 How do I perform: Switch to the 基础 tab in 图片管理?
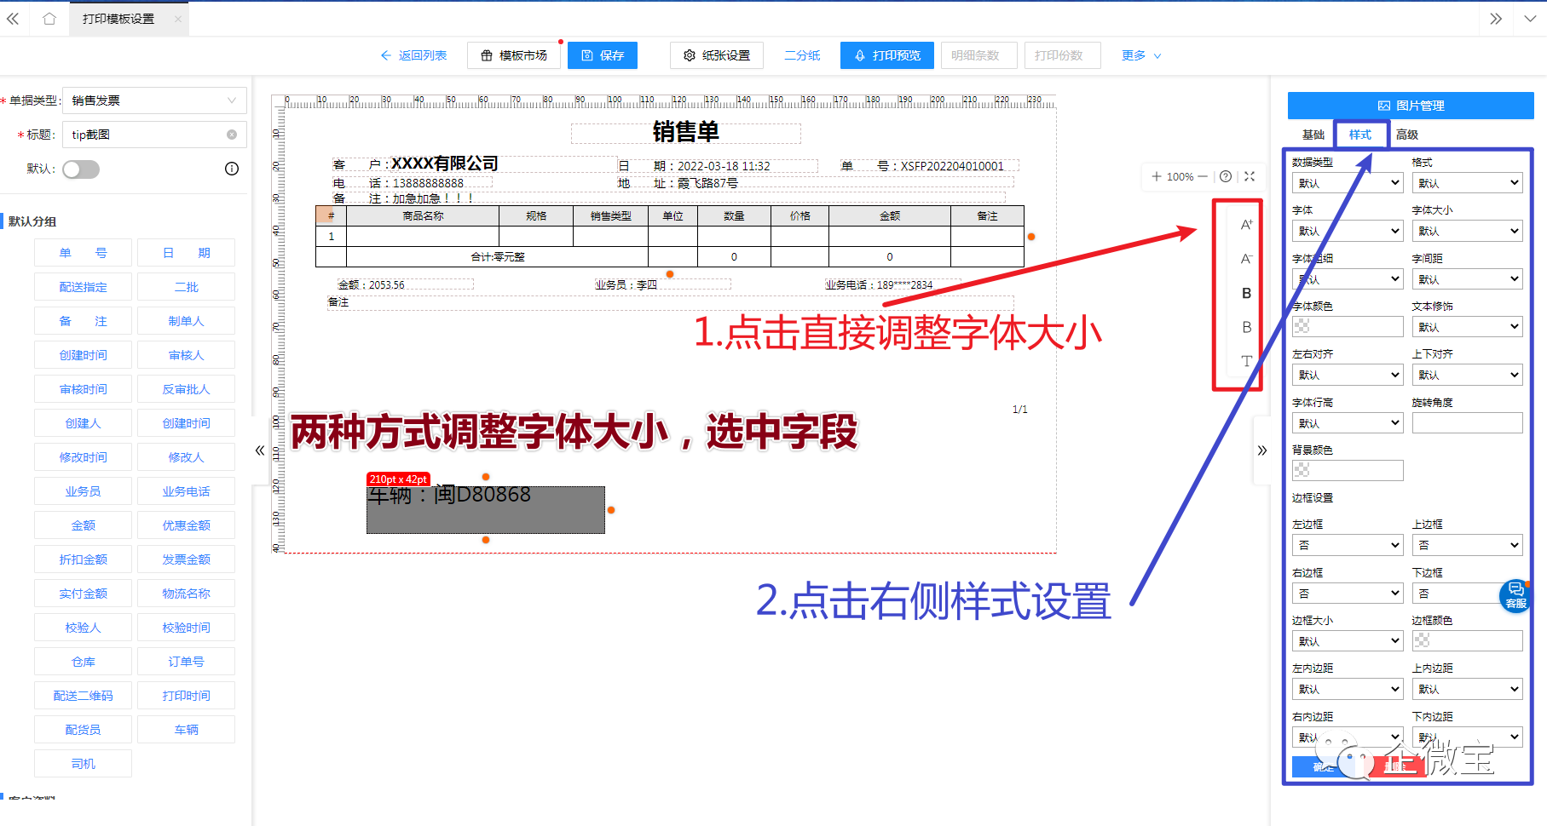[x=1313, y=134]
